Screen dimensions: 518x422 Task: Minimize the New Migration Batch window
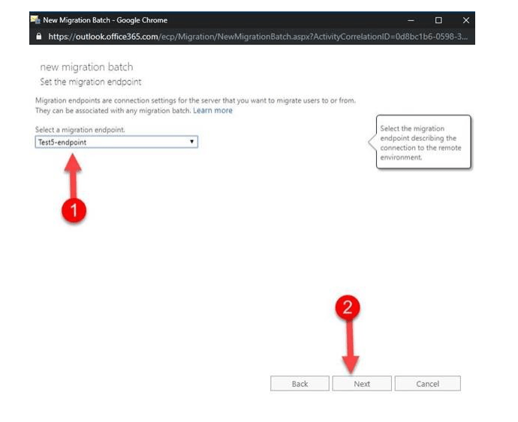pyautogui.click(x=411, y=20)
